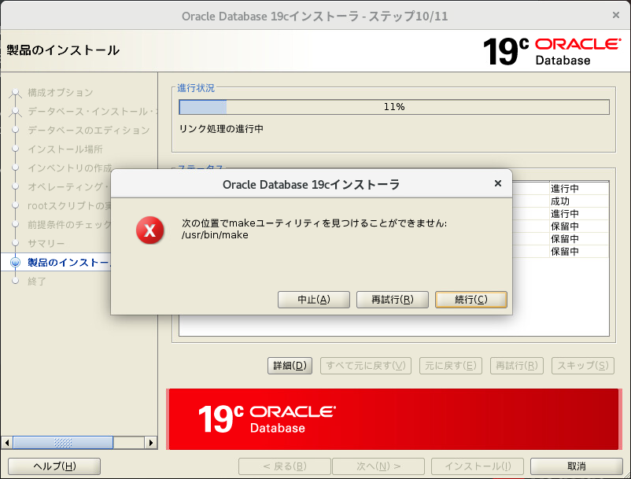Click the red error X icon

(149, 230)
